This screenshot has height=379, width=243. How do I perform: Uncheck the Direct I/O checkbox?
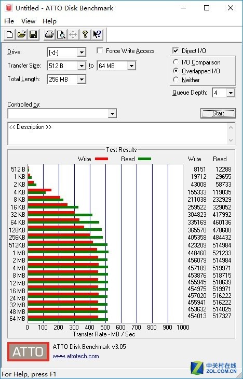(176, 51)
